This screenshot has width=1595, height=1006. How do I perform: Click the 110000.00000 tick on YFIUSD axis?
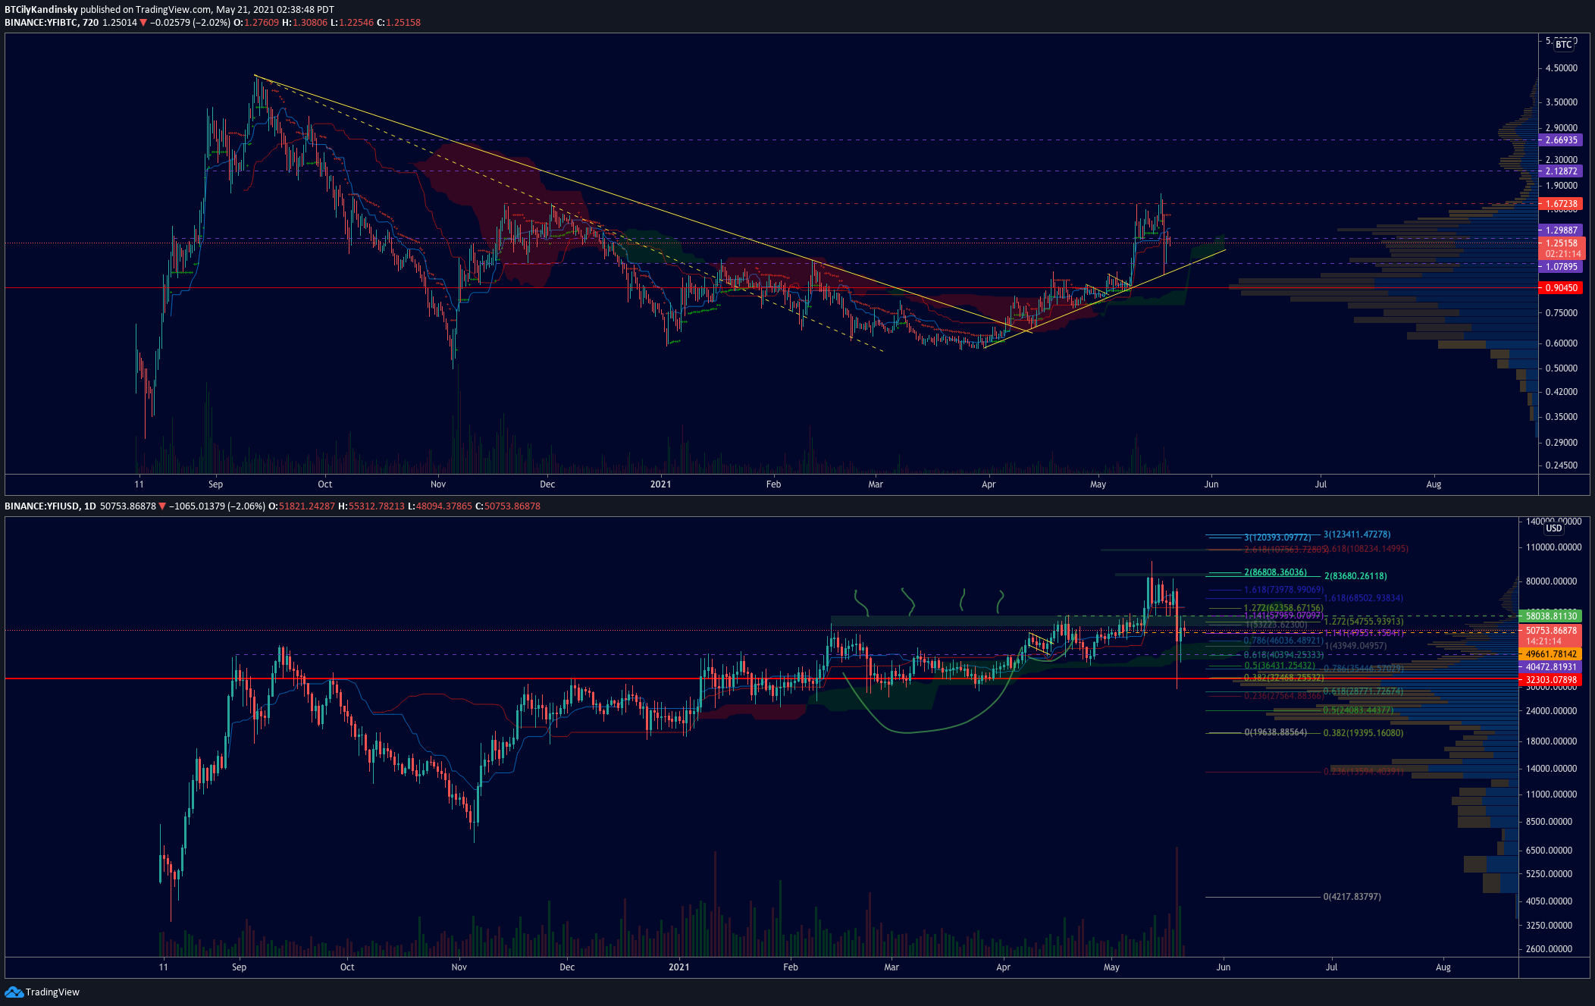tap(1553, 547)
